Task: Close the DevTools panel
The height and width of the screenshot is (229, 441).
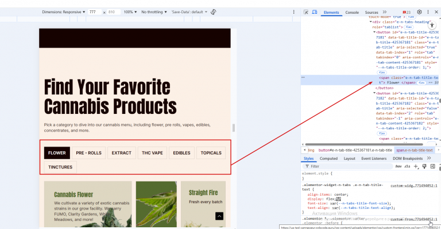Action: point(436,12)
